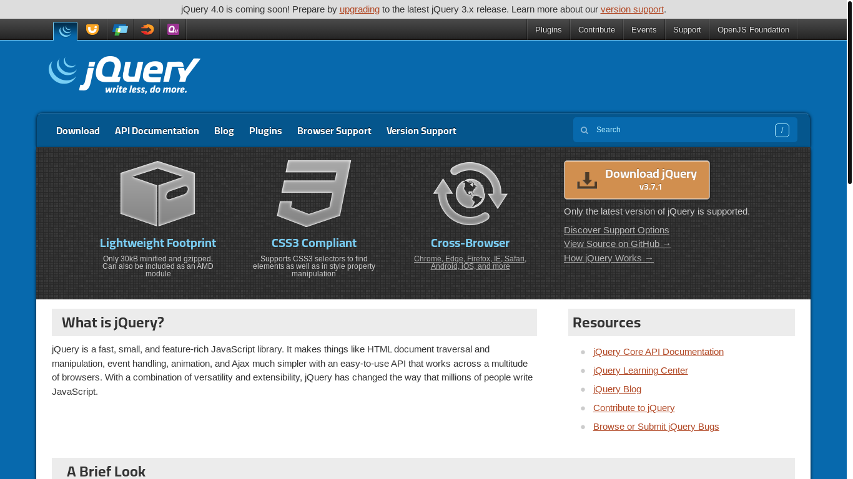Open the jQuery Mobile project icon
The width and height of the screenshot is (853, 479).
coord(121,29)
